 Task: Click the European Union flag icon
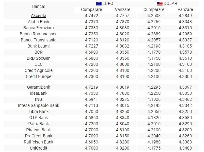pyautogui.click(x=99, y=4)
